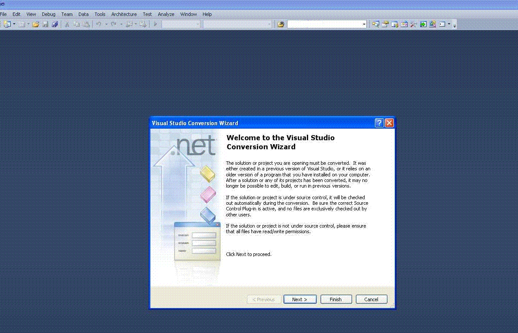Image resolution: width=518 pixels, height=333 pixels.
Task: Expand the Add New Item dropdown arrow
Action: [x=28, y=24]
